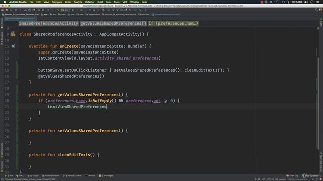Click the activity_shared_preferences layout reference
This screenshot has height=181, width=323.
click(x=127, y=58)
